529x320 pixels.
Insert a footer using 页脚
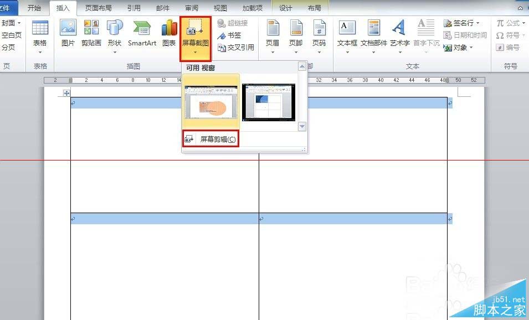295,34
